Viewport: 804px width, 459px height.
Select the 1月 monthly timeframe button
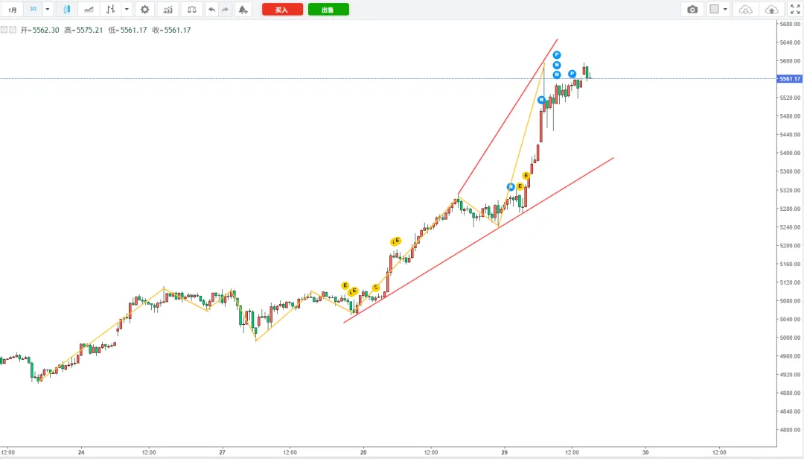pyautogui.click(x=13, y=9)
